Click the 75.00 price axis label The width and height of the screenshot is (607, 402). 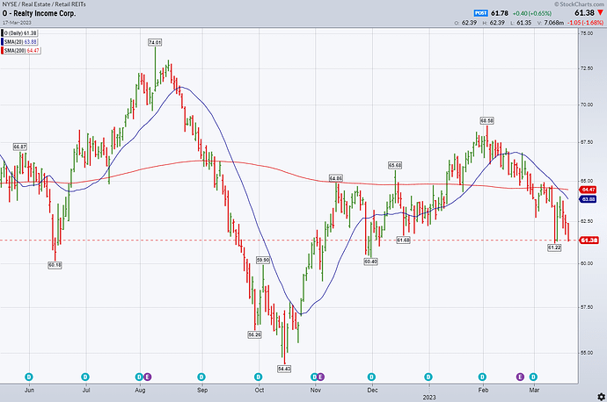tap(587, 33)
